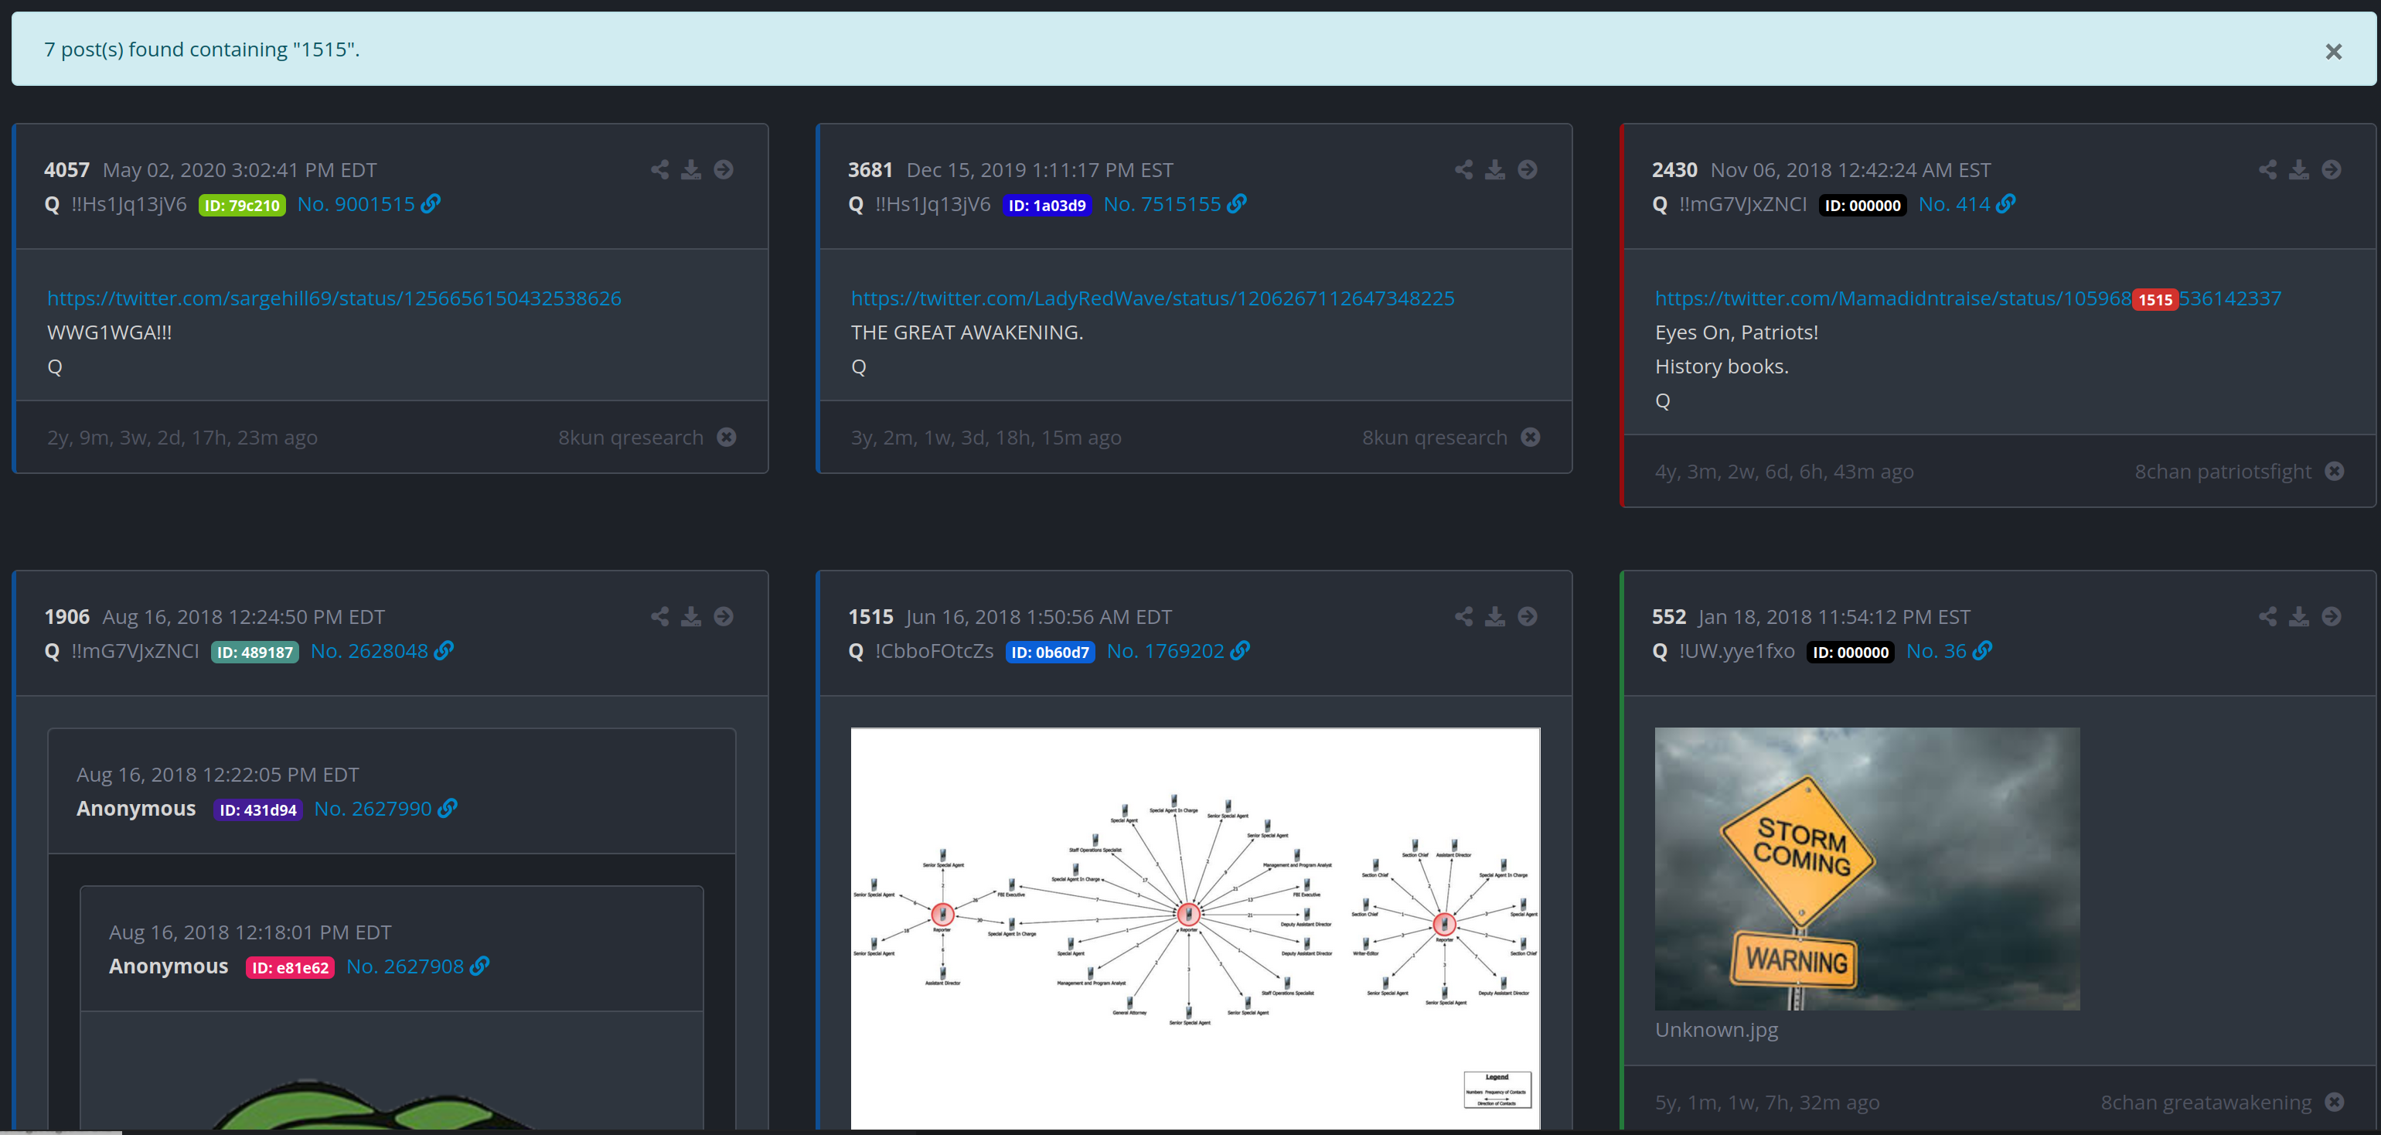Image resolution: width=2381 pixels, height=1135 pixels.
Task: Open post 552 via arrow icon
Action: click(2332, 616)
